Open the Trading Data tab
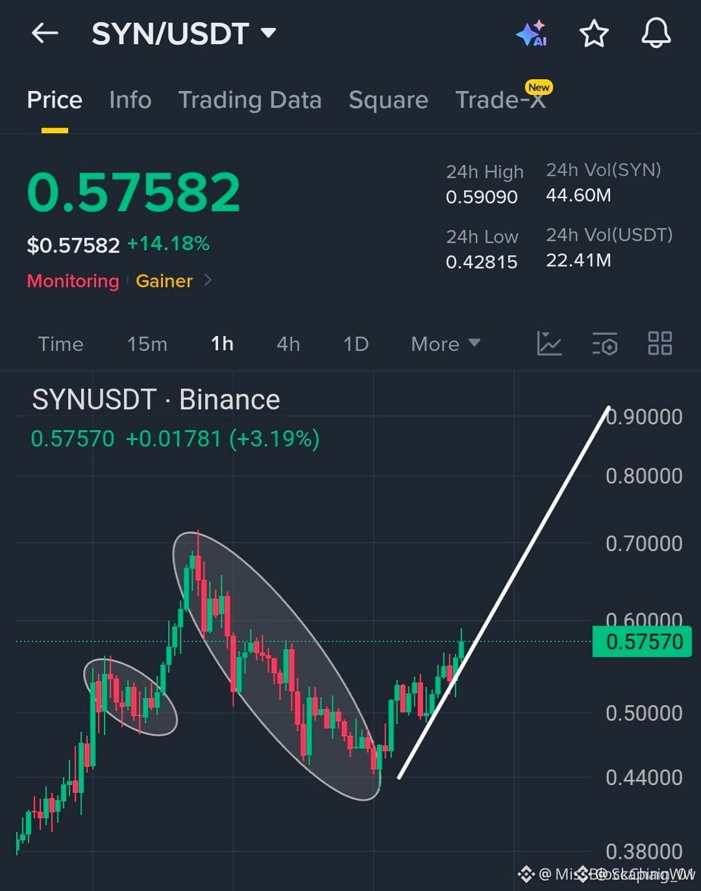Screen dimensions: 701x891 (250, 100)
